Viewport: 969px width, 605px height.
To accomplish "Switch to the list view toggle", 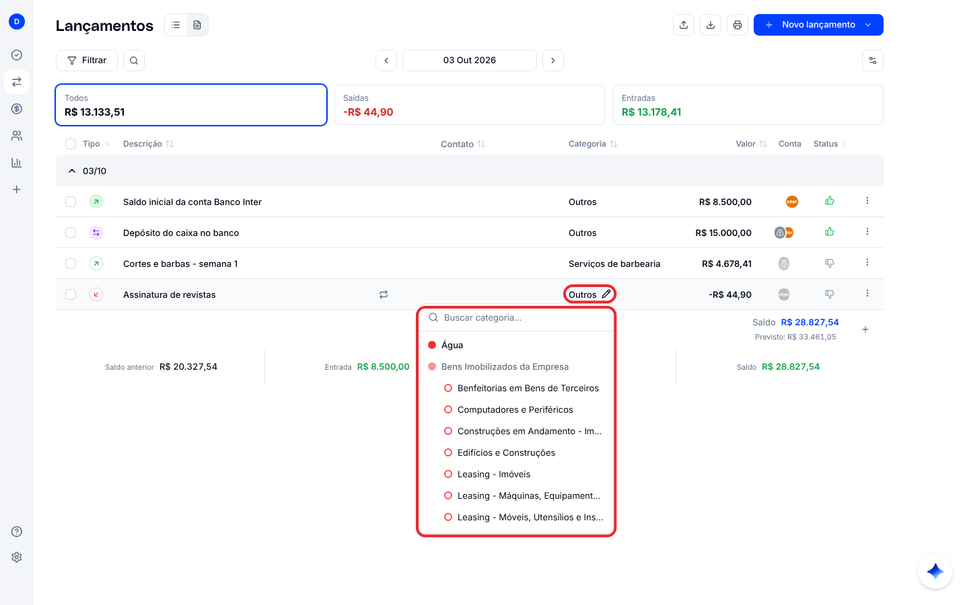I will [176, 25].
